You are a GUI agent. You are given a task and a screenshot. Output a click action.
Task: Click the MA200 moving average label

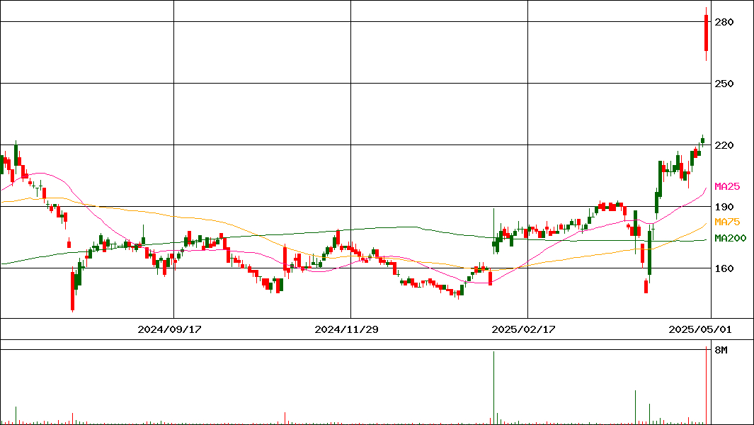(731, 238)
